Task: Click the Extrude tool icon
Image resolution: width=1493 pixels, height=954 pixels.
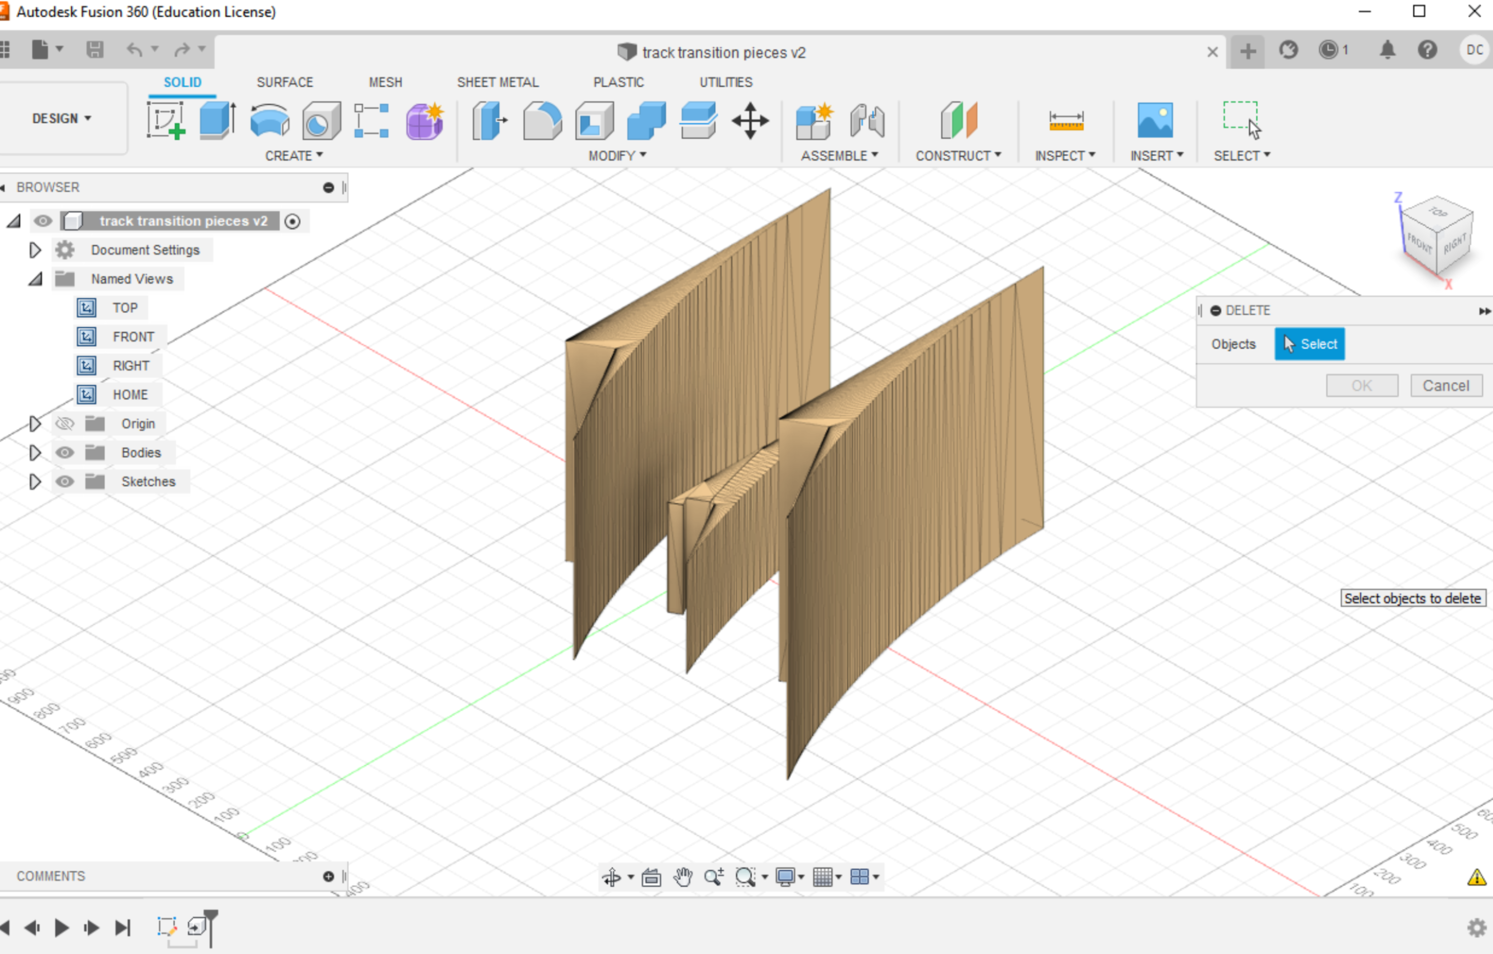Action: pos(215,120)
